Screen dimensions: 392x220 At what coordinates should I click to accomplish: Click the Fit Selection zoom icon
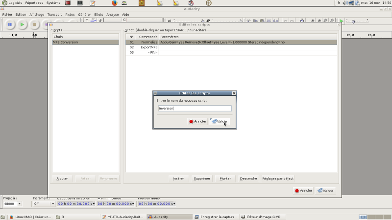click(x=325, y=21)
